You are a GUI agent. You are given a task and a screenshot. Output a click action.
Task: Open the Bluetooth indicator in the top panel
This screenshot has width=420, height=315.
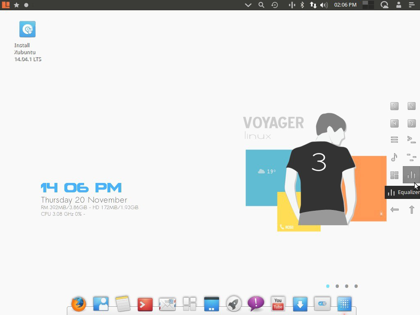coord(302,5)
